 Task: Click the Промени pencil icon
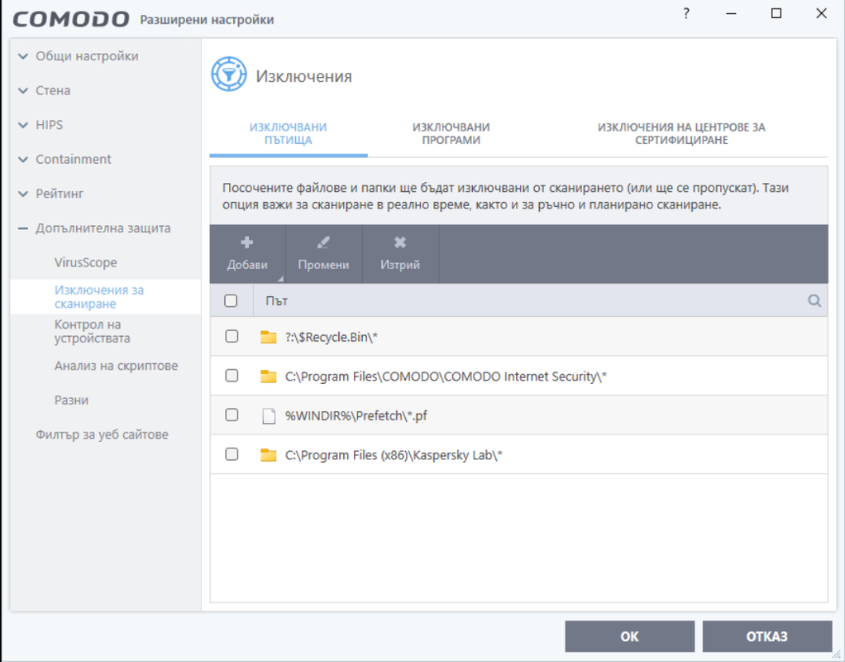coord(323,242)
